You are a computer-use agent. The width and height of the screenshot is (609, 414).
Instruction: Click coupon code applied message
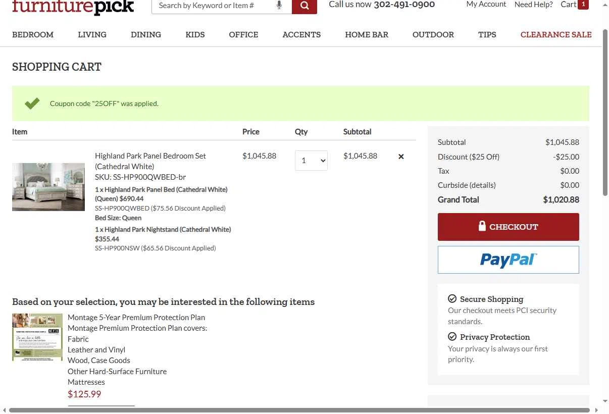tap(104, 104)
